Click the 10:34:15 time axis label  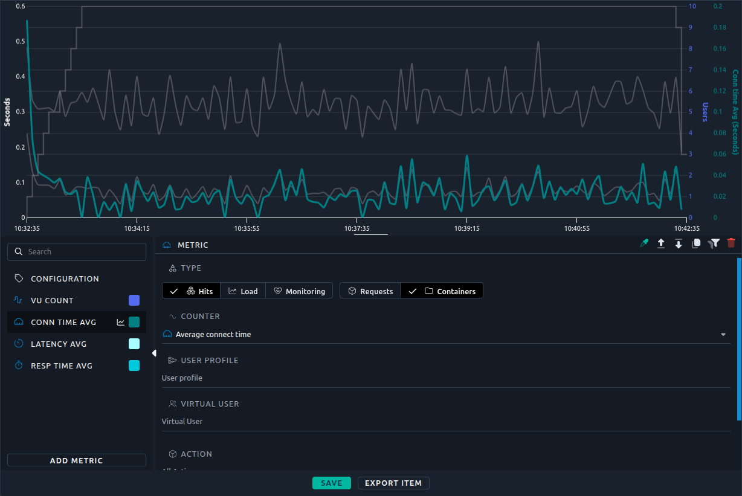point(137,228)
